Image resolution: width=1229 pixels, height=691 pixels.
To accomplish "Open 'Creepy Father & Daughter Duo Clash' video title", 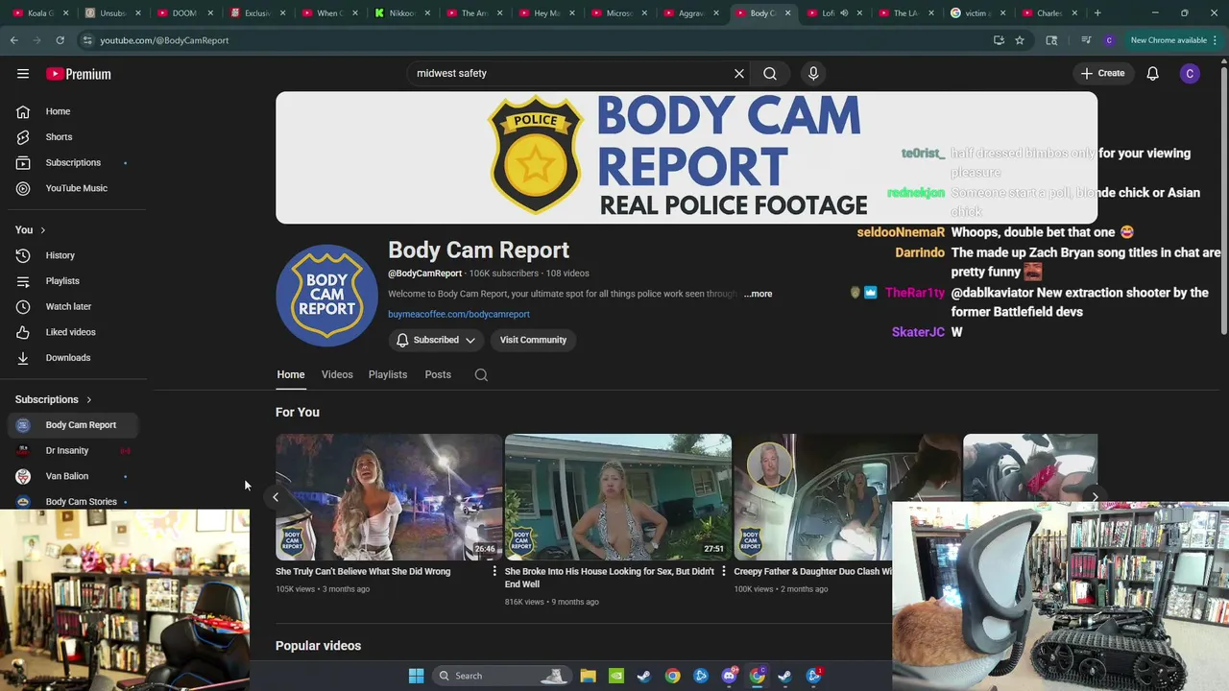I will click(x=813, y=572).
